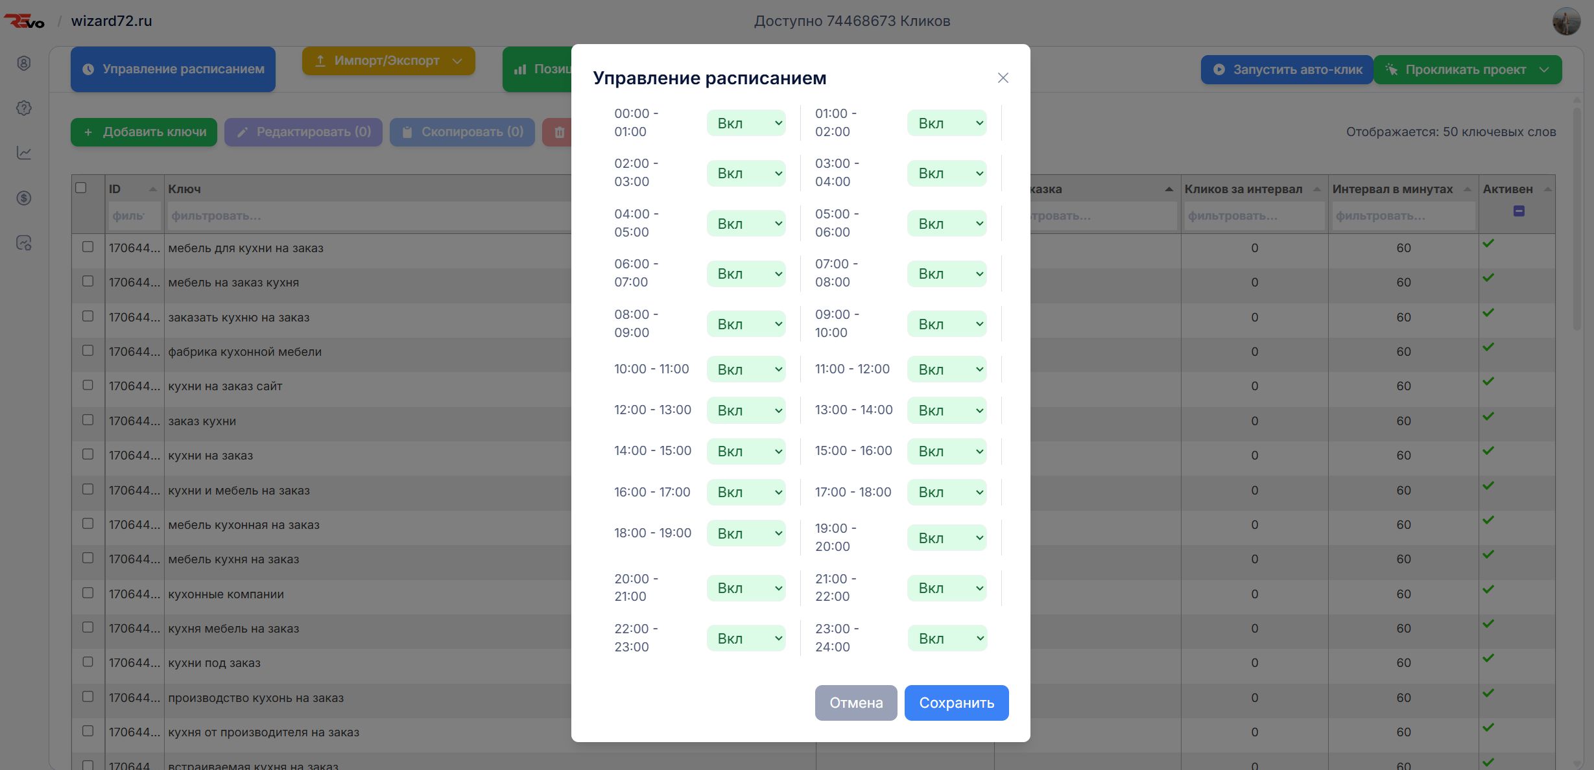Open the starred projects icon at sidebar bottom
Viewport: 1594px width, 770px height.
pyautogui.click(x=23, y=243)
